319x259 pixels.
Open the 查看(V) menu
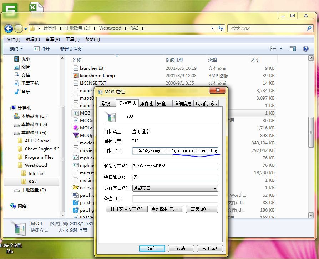coord(52,39)
